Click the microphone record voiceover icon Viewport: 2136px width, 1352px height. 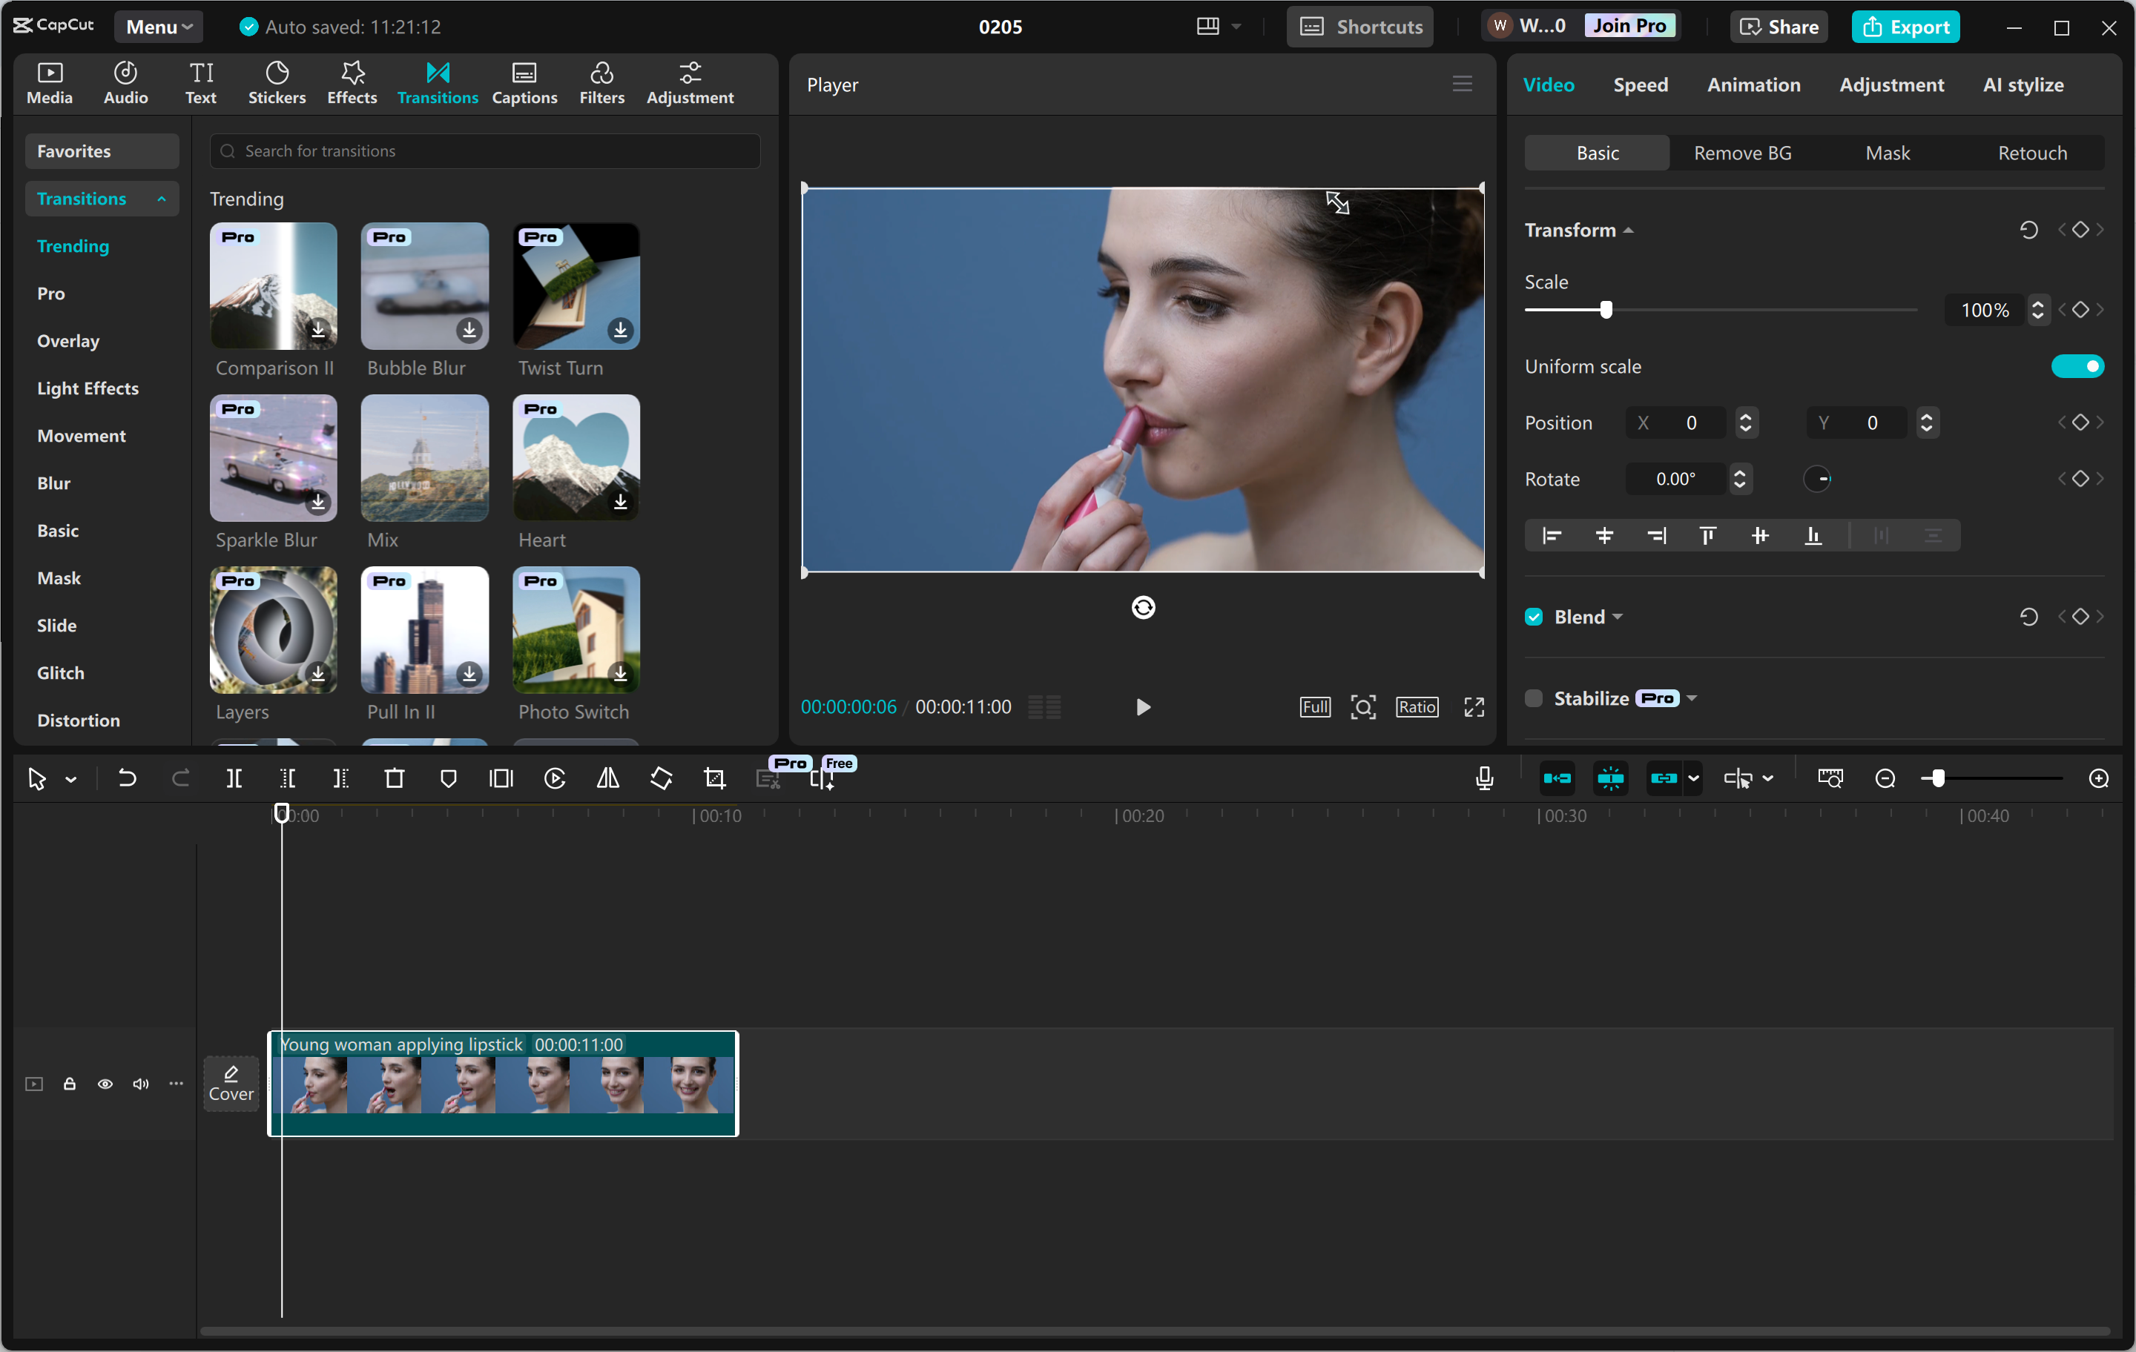point(1484,779)
